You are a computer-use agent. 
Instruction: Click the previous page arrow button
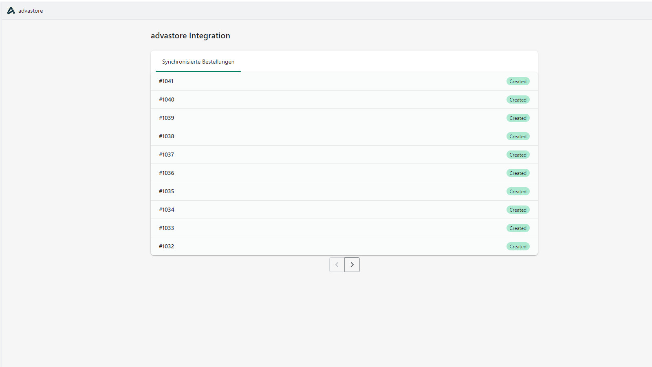pos(337,265)
